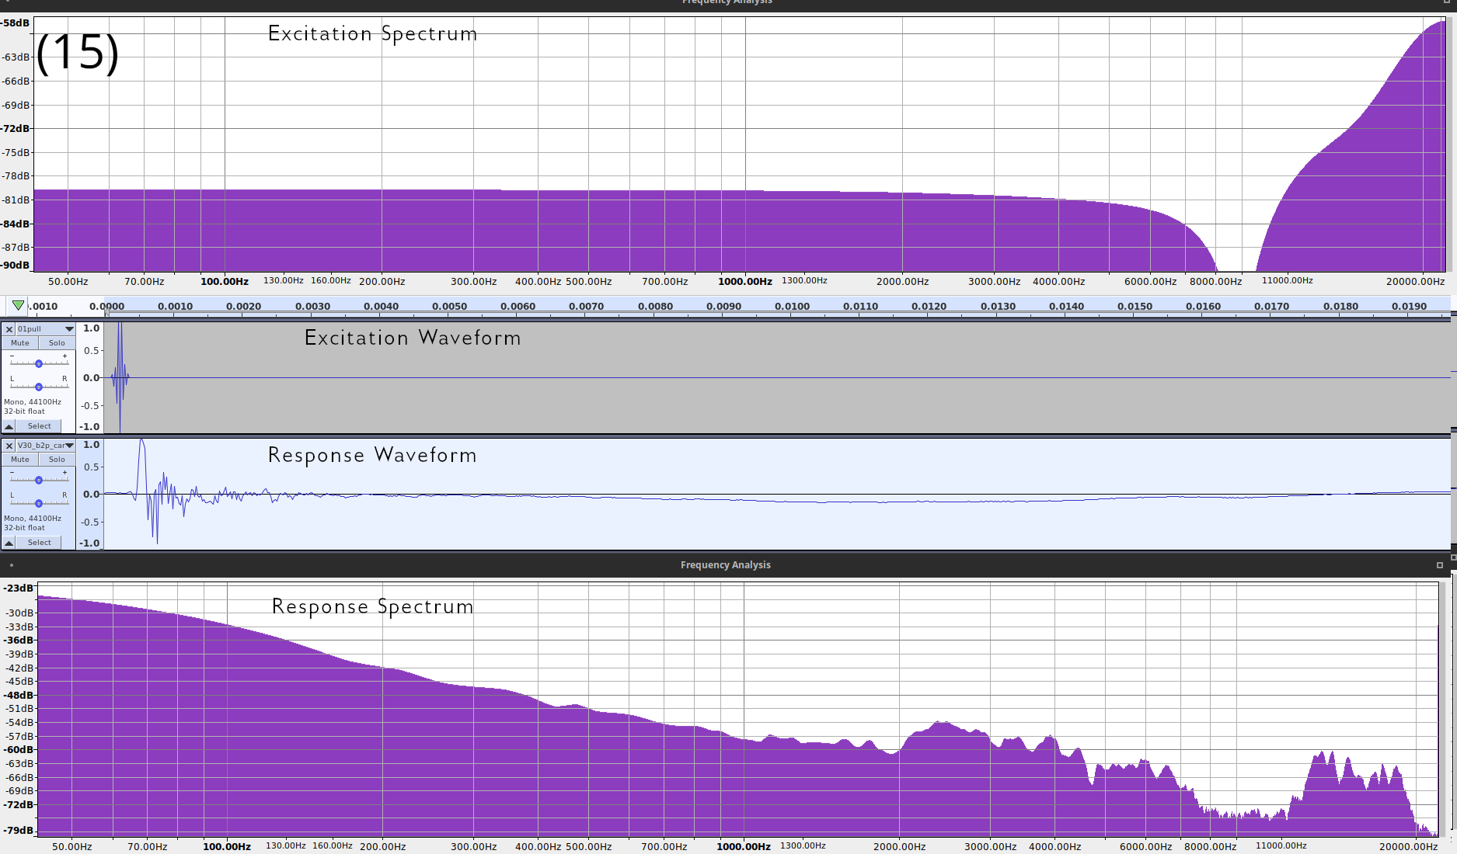This screenshot has height=854, width=1457.
Task: Collapse the 01pull track with its triangle button
Action: point(9,426)
